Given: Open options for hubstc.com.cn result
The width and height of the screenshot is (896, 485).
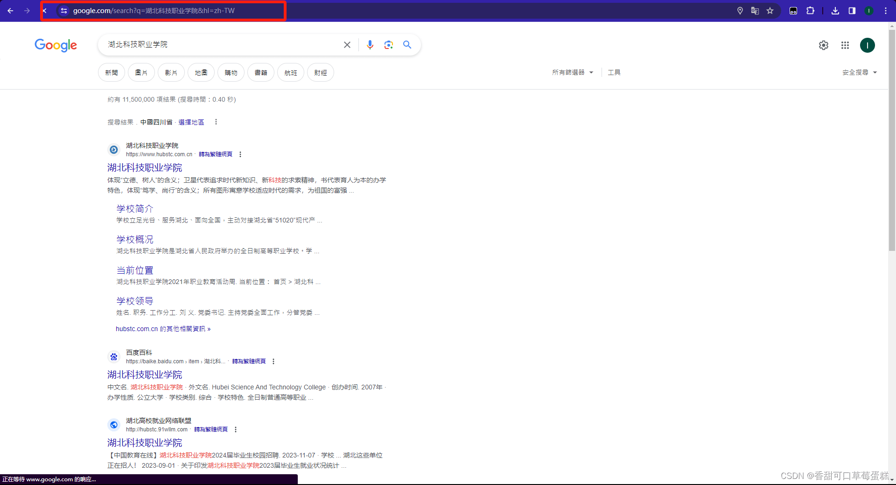Looking at the screenshot, I should point(240,154).
